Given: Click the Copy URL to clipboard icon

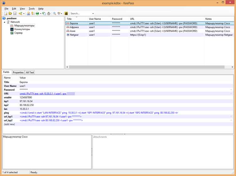Looking at the screenshot, I should (x=44, y=14).
